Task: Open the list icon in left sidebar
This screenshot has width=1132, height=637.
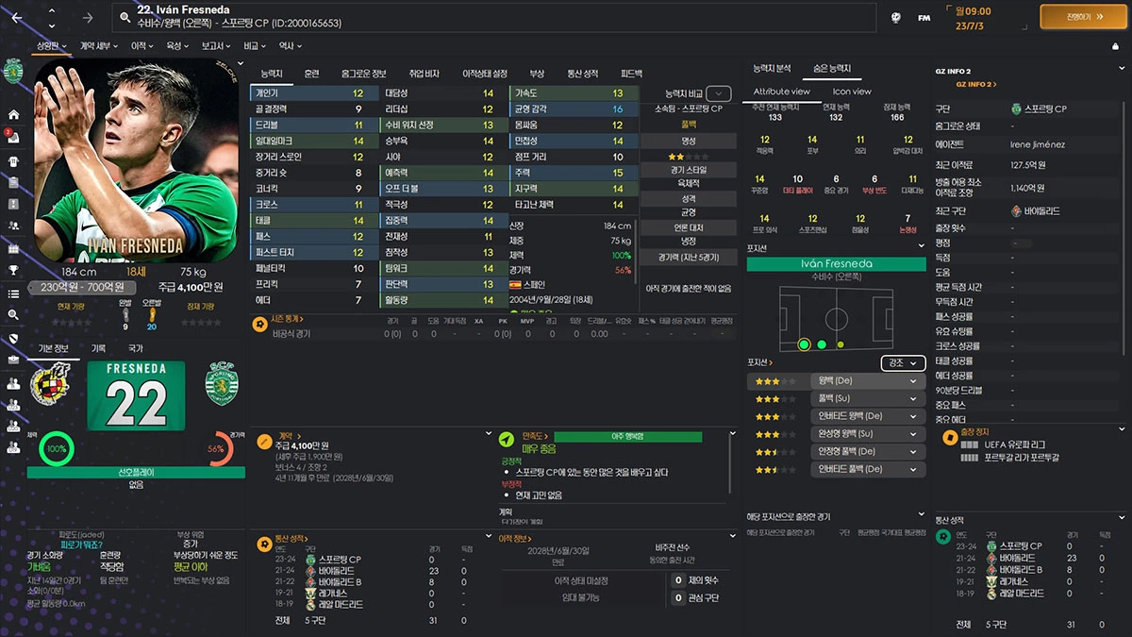Action: [x=13, y=293]
